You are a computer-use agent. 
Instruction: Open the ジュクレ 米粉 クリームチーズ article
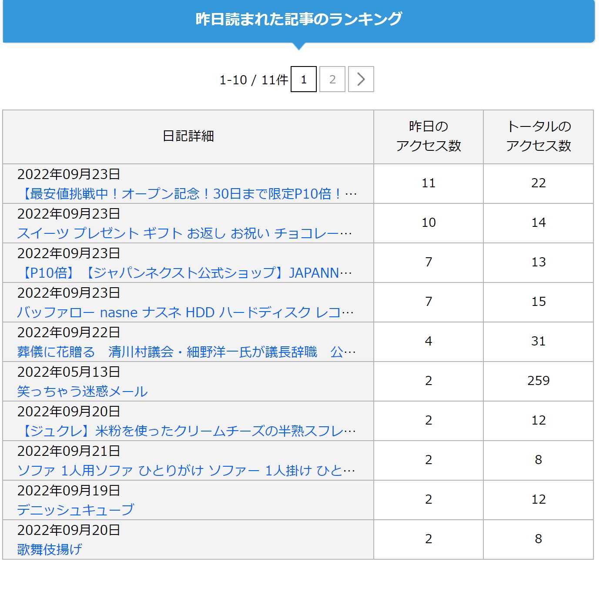[187, 431]
